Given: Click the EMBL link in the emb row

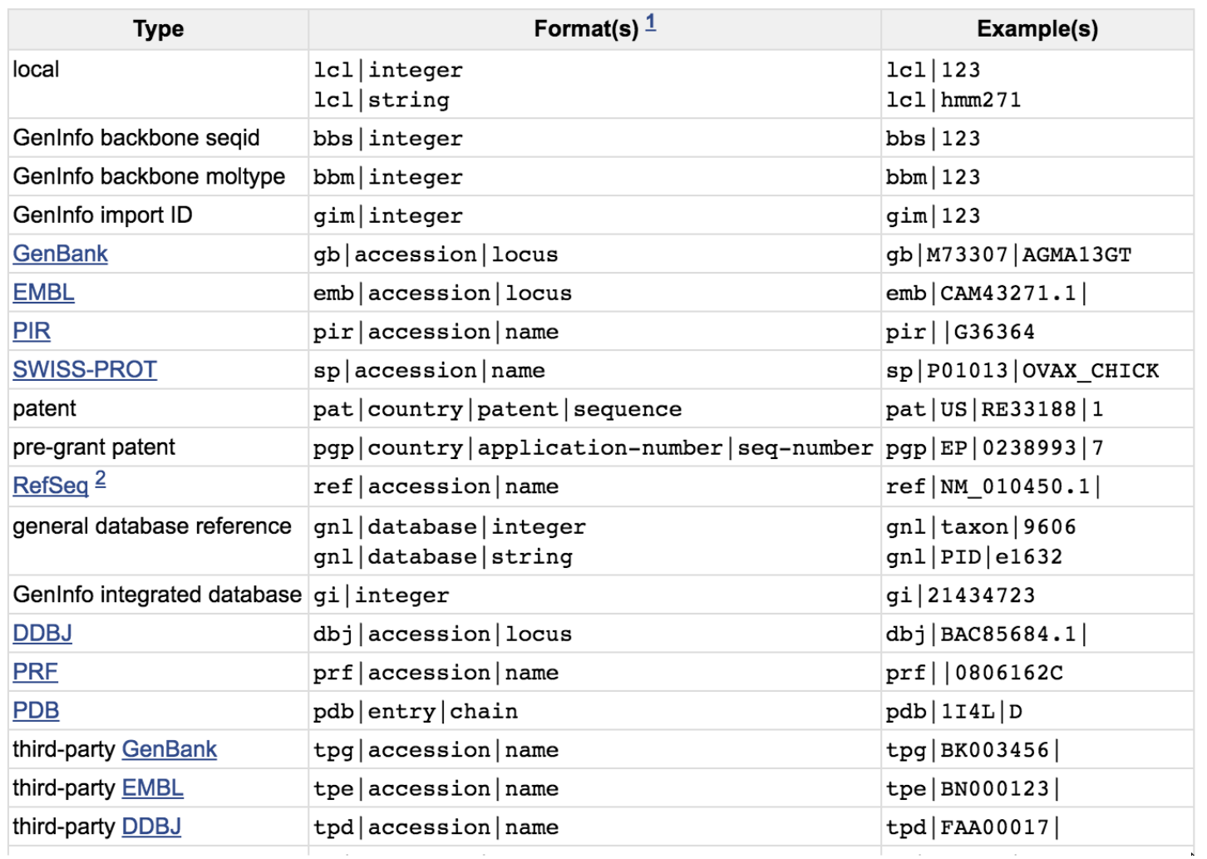Looking at the screenshot, I should pyautogui.click(x=43, y=293).
